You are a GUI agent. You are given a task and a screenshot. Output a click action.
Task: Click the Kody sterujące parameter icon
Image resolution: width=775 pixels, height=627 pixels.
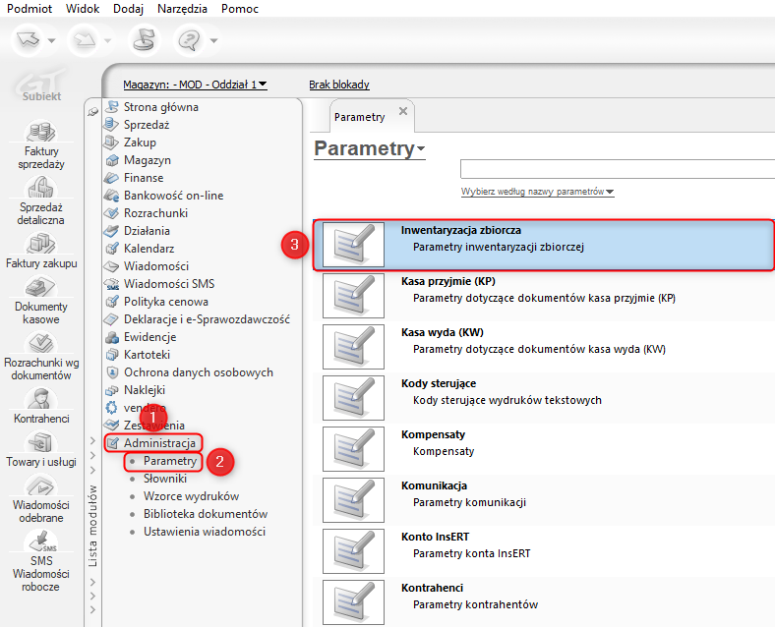[353, 398]
